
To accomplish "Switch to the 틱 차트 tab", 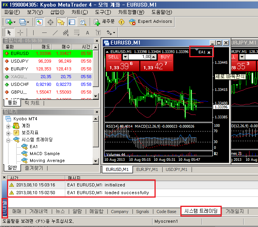I will pyautogui.click(x=32, y=103).
